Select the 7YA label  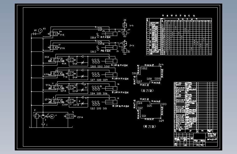click(65, 77)
